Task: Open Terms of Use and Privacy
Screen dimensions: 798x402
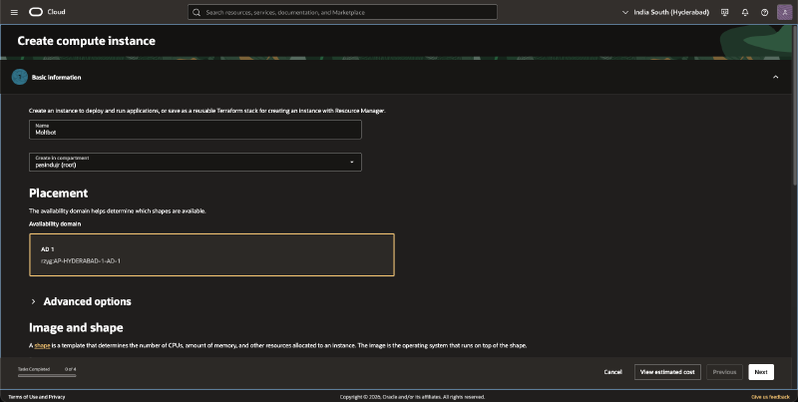Action: tap(37, 397)
